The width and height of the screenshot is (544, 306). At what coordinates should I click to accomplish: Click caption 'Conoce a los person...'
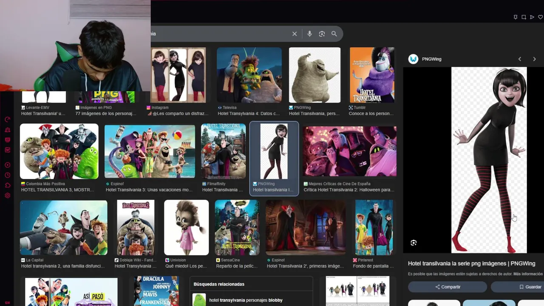point(371,113)
